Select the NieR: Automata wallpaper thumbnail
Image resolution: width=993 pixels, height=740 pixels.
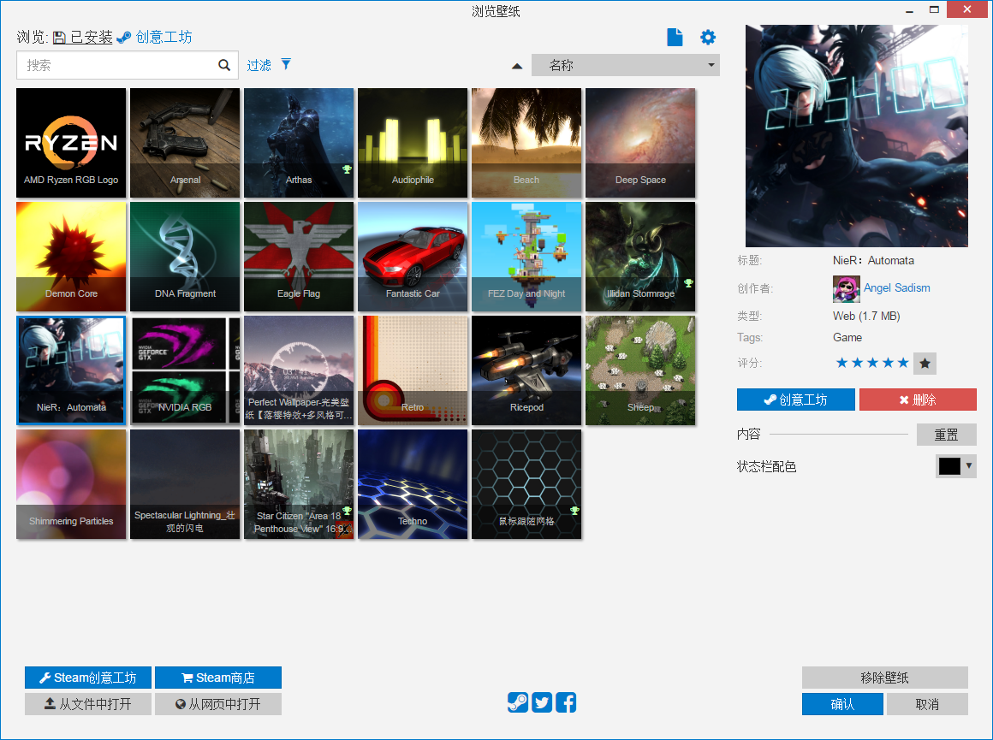coord(71,371)
